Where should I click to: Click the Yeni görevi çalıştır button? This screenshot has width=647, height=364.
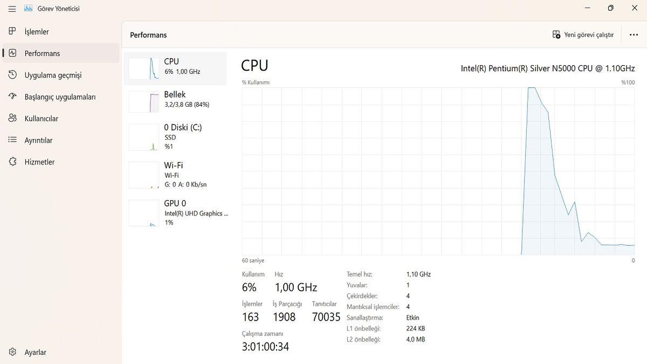(x=583, y=35)
